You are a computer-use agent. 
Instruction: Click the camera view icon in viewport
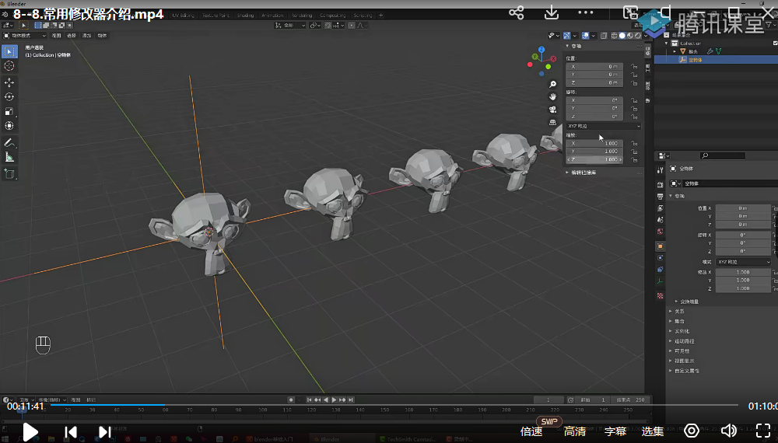coord(552,110)
